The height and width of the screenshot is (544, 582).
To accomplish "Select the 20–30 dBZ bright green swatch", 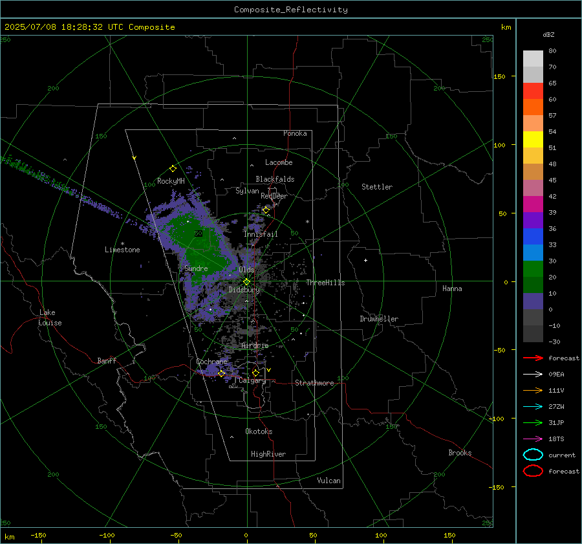I will (533, 269).
